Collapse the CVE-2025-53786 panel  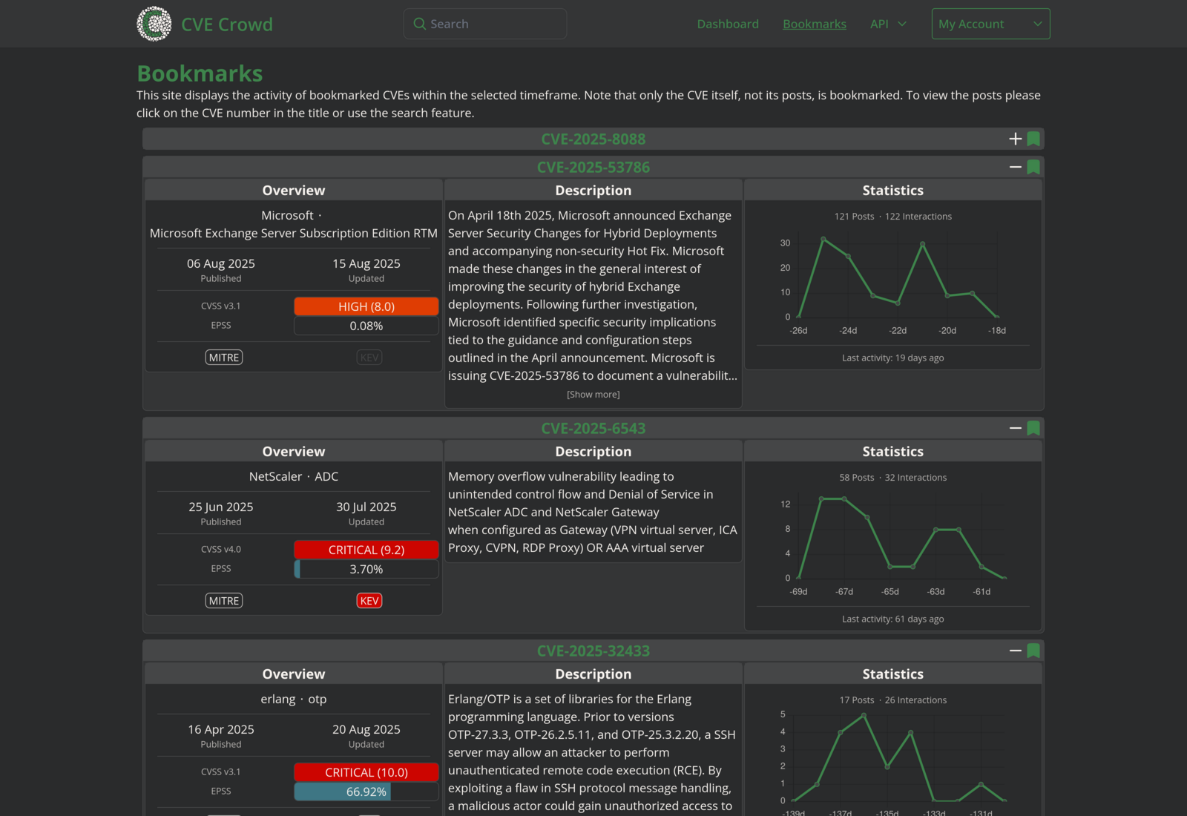point(1015,168)
